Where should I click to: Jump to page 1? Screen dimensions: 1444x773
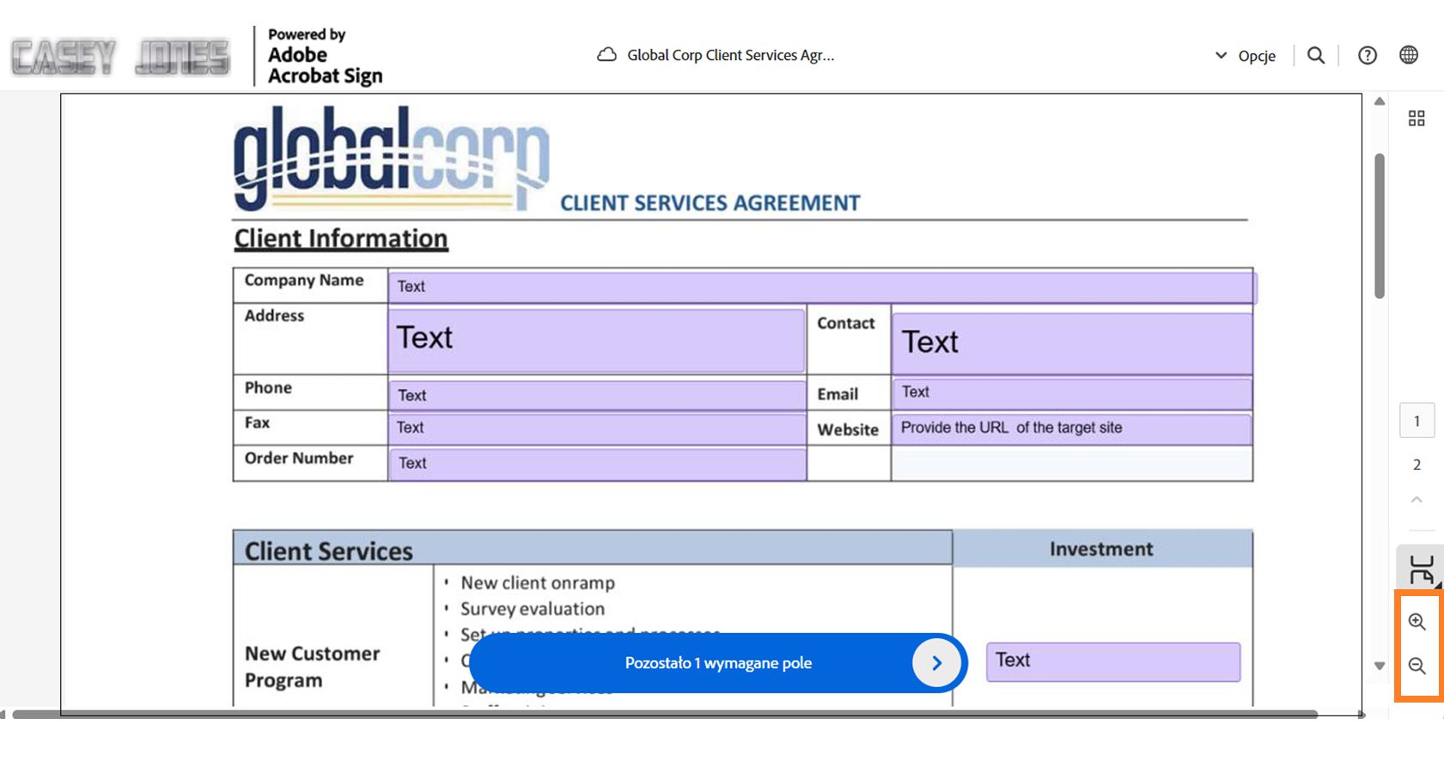click(x=1417, y=422)
